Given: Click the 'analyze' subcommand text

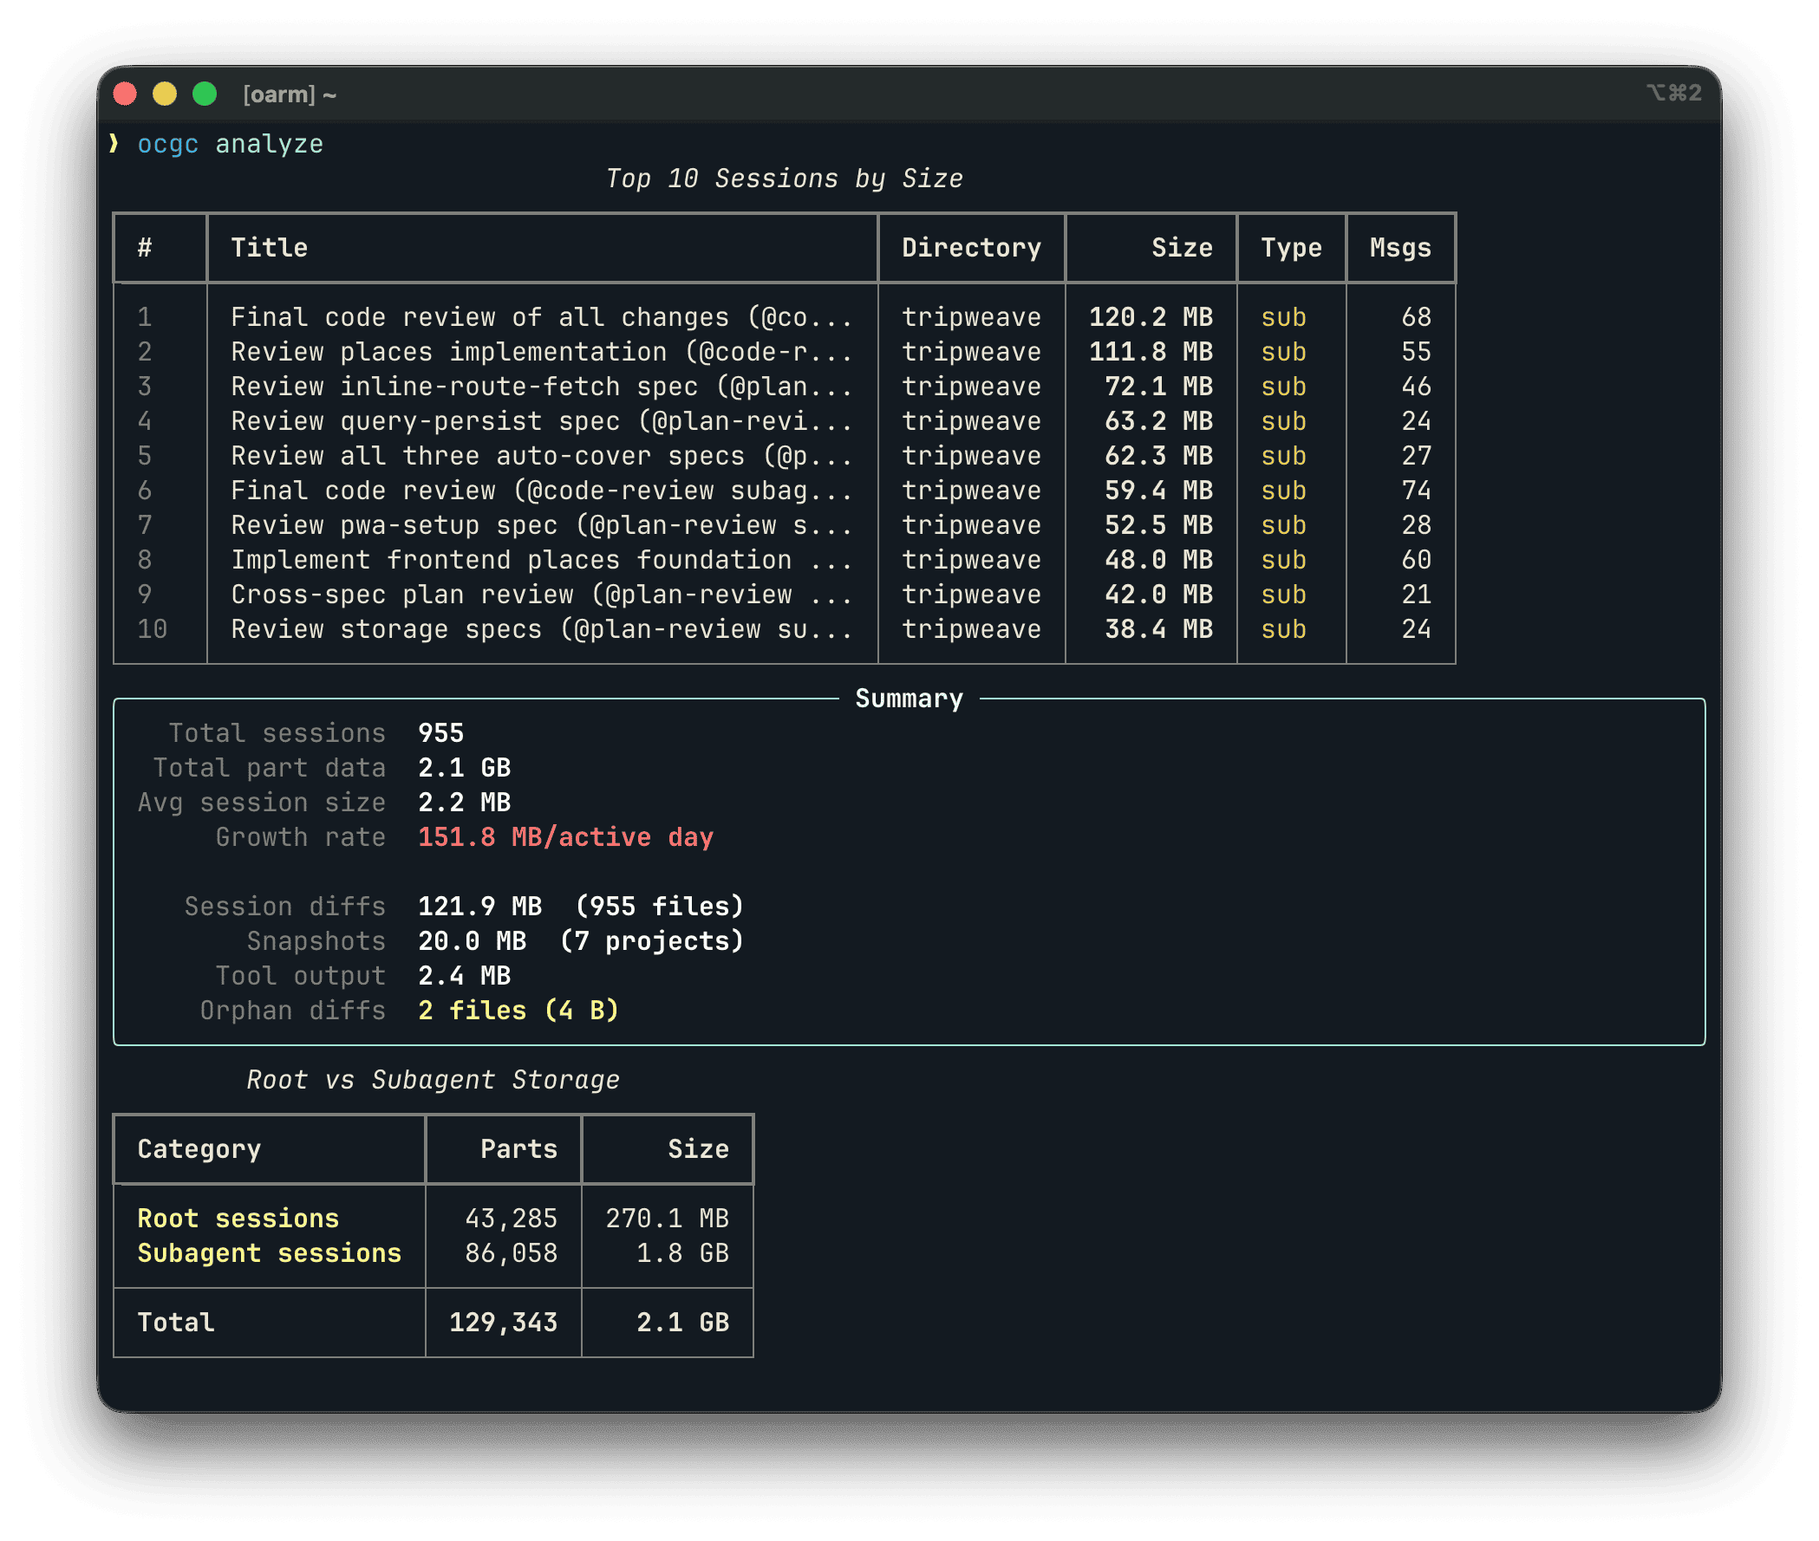Looking at the screenshot, I should [x=269, y=144].
